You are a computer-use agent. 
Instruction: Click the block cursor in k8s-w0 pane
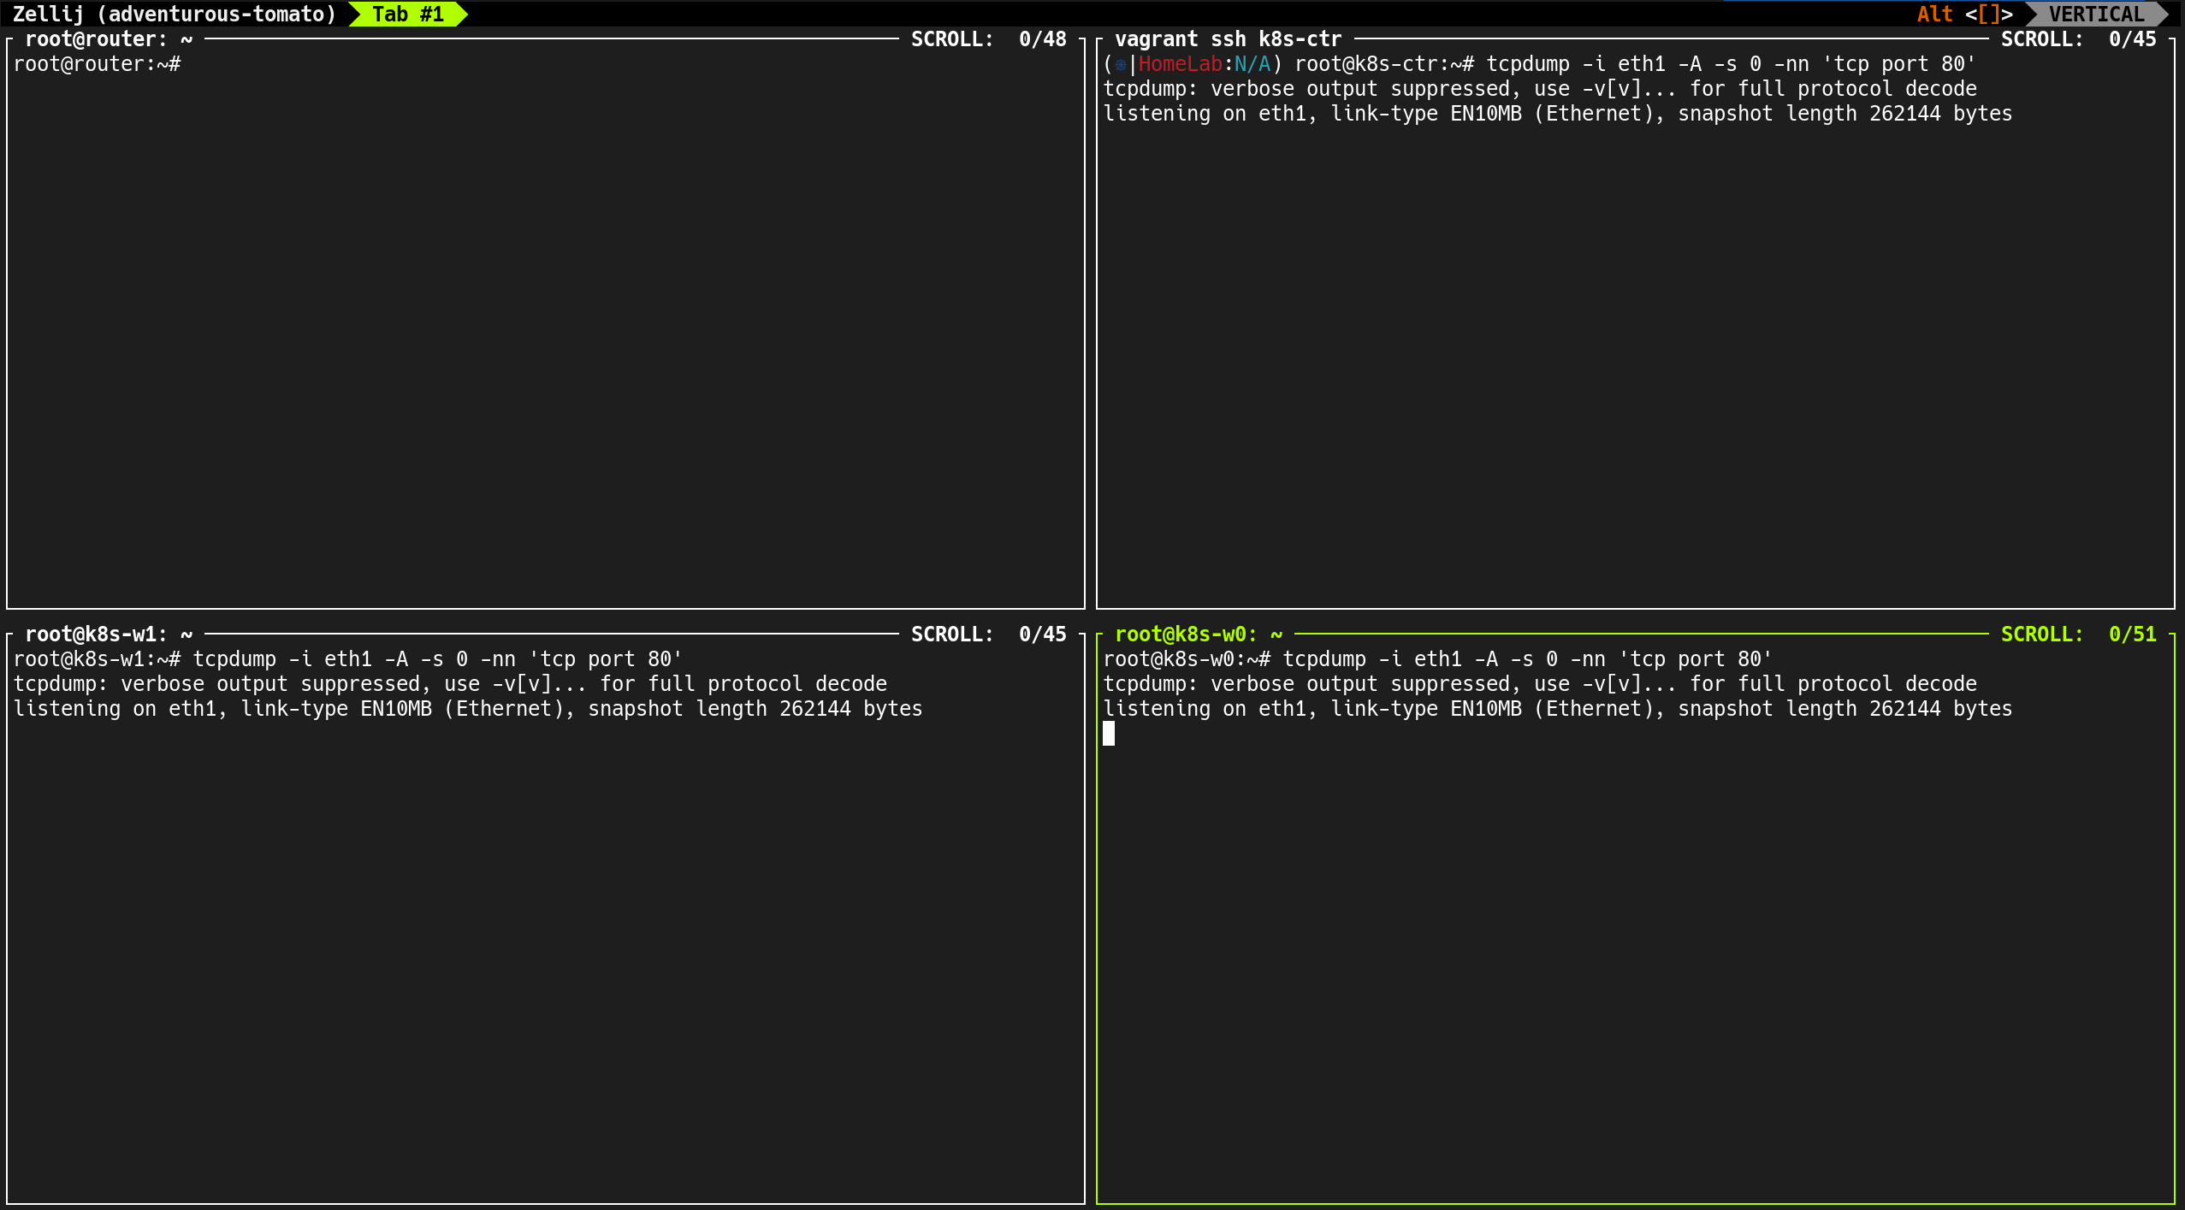1109,734
